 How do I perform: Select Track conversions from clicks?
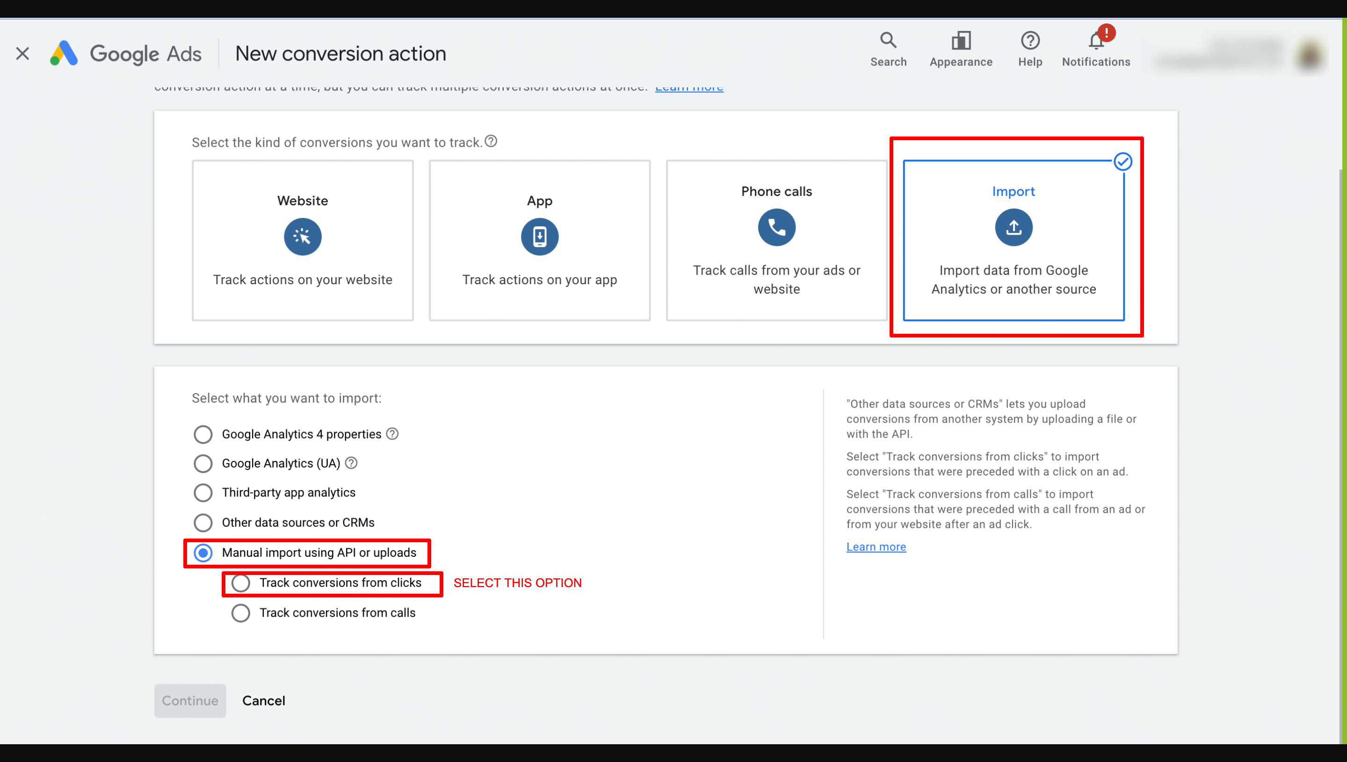[x=241, y=582]
